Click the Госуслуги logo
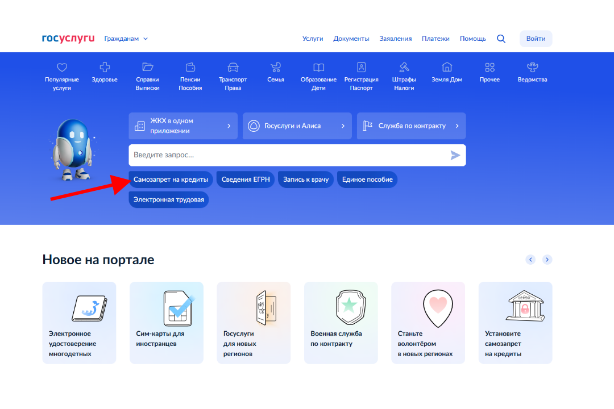 [x=68, y=39]
